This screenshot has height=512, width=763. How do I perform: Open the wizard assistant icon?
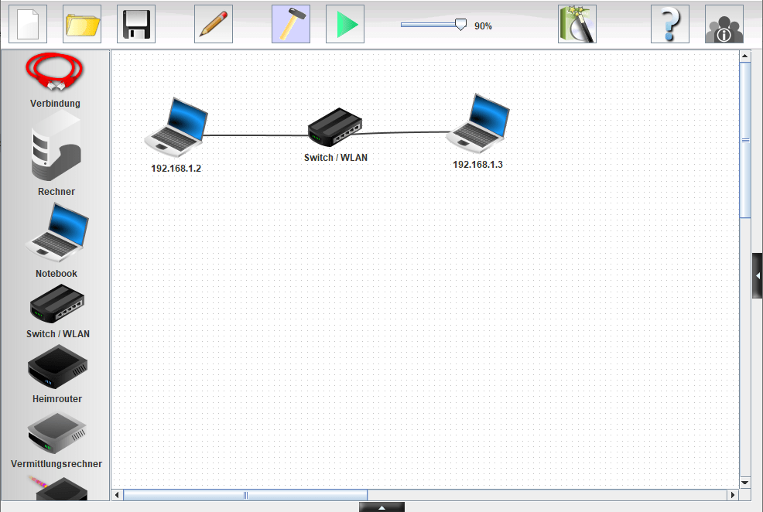(577, 24)
